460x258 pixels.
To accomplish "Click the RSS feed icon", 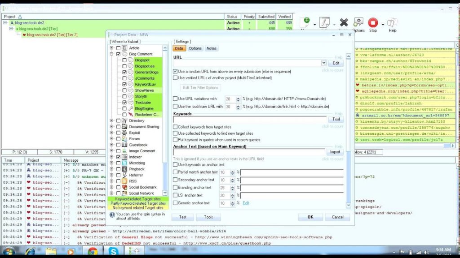I will pos(124,181).
